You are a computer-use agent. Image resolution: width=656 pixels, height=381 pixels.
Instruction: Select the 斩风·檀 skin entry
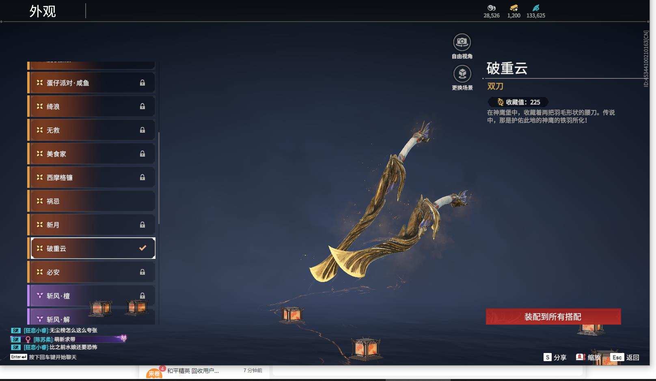coord(91,296)
